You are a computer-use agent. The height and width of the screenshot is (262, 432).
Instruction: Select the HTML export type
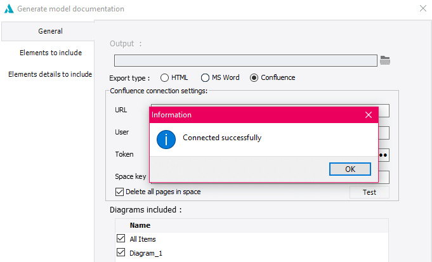point(164,77)
